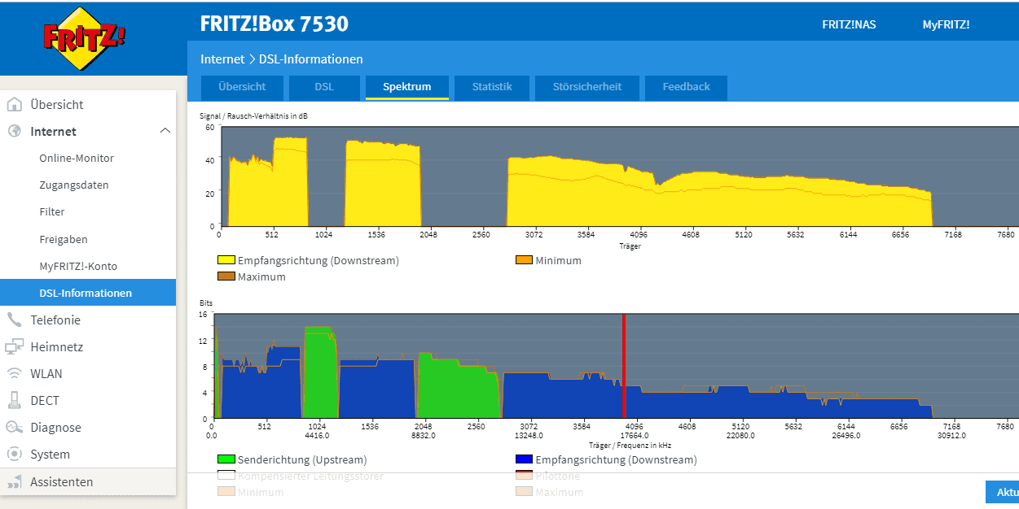1019x509 pixels.
Task: Open MyFRITZ!-Konto in sidebar
Action: tap(78, 266)
